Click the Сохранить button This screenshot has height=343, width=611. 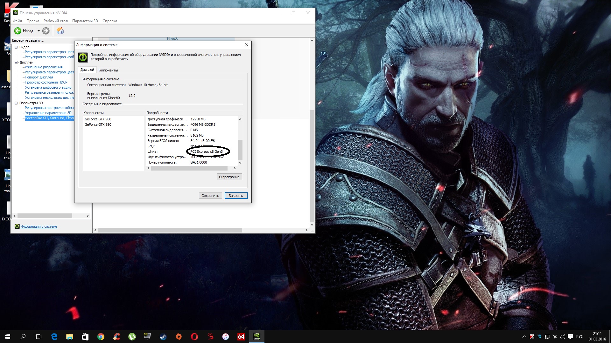[x=210, y=196]
